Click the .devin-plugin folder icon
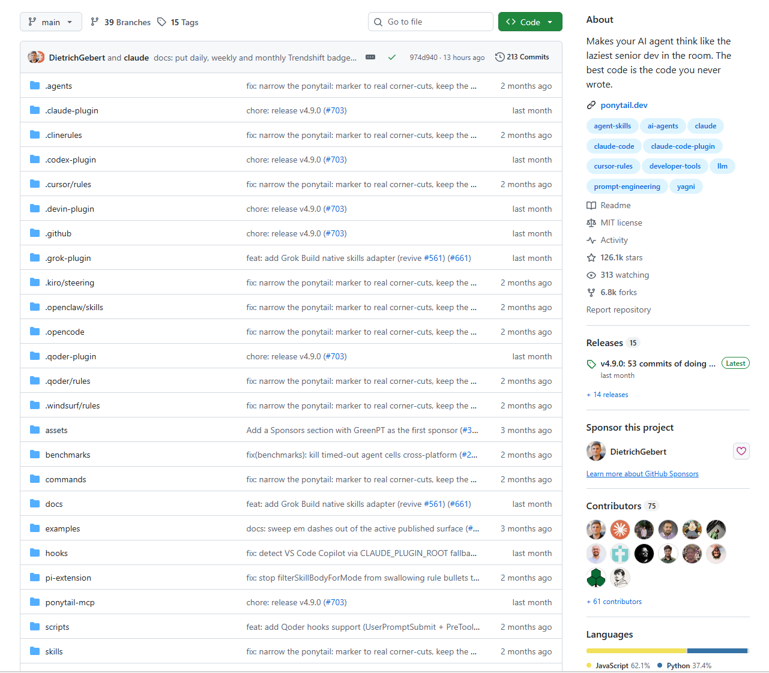The image size is (769, 673). tap(35, 209)
